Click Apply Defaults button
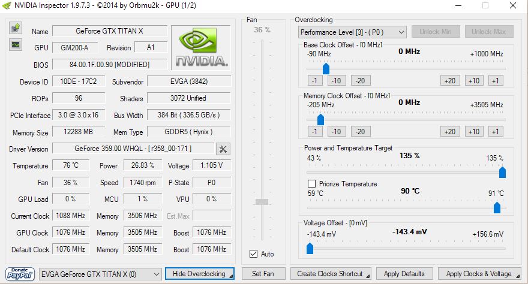The image size is (528, 284). pyautogui.click(x=404, y=274)
